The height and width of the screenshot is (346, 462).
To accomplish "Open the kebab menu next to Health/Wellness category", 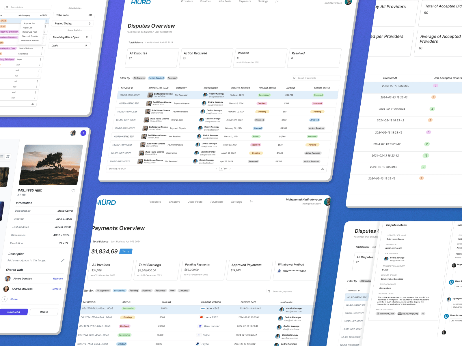I will coord(42,48).
